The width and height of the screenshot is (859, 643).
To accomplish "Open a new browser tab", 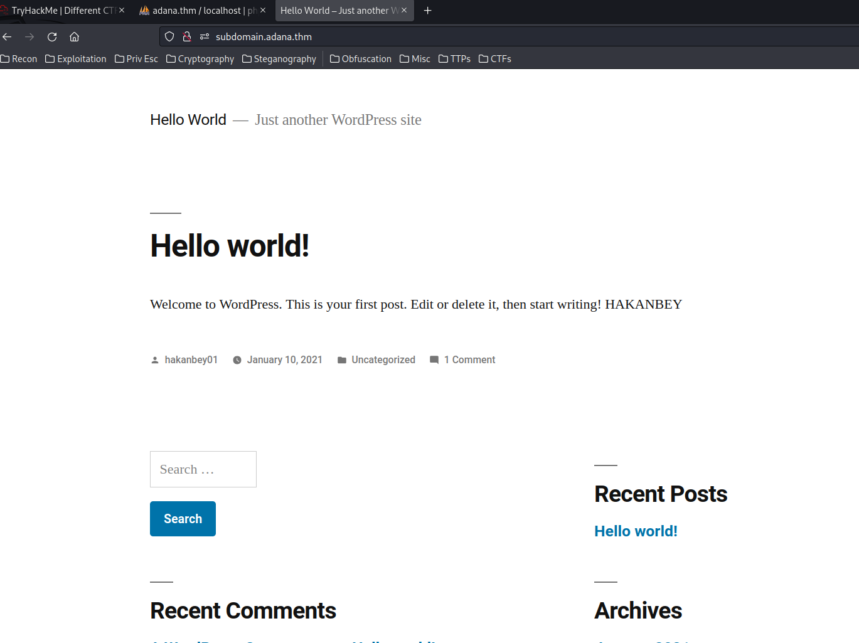I will [x=428, y=11].
